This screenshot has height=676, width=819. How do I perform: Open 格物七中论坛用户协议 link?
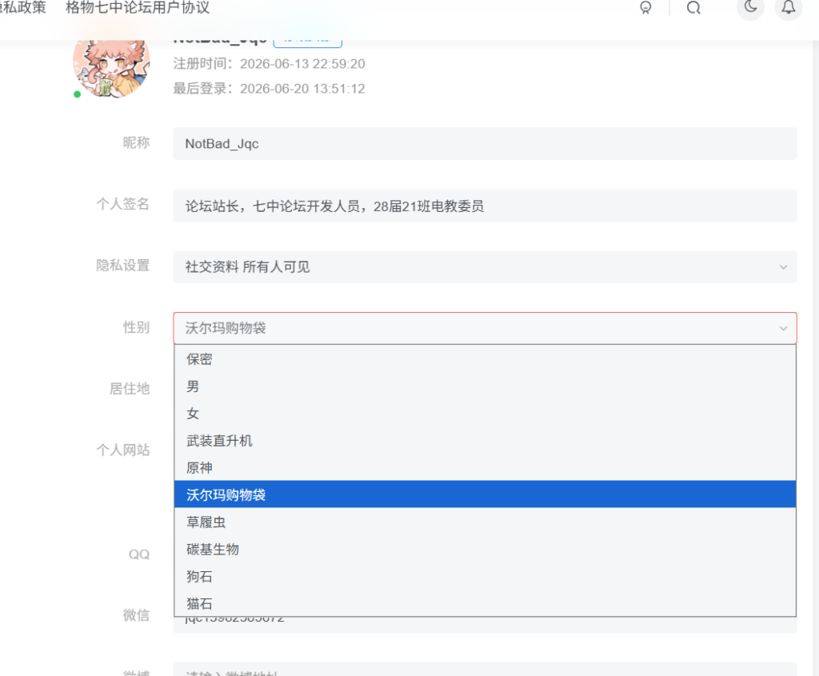138,8
